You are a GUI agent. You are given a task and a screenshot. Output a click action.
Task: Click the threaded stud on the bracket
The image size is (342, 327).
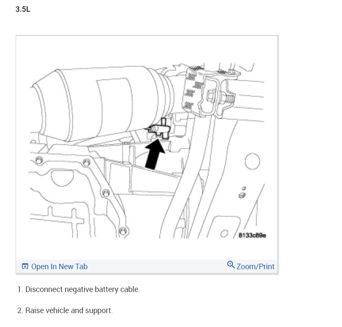pyautogui.click(x=228, y=97)
